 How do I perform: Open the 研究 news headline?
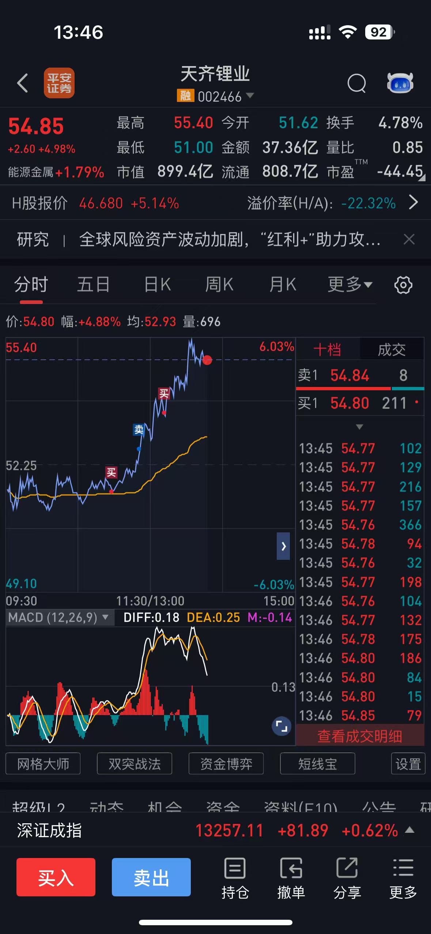click(x=230, y=240)
